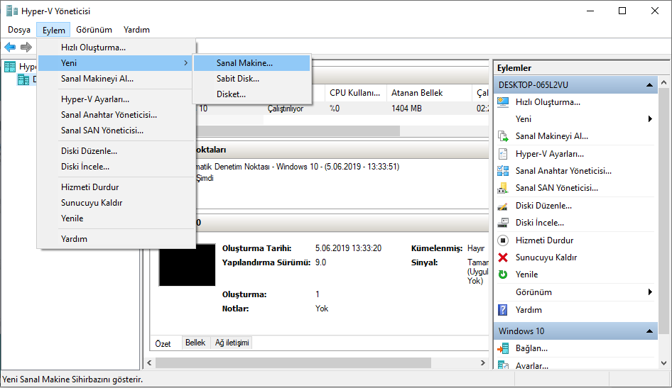Image resolution: width=672 pixels, height=388 pixels.
Task: Click Hyper-V Ayarları icon in Eylemler pane
Action: 503,154
